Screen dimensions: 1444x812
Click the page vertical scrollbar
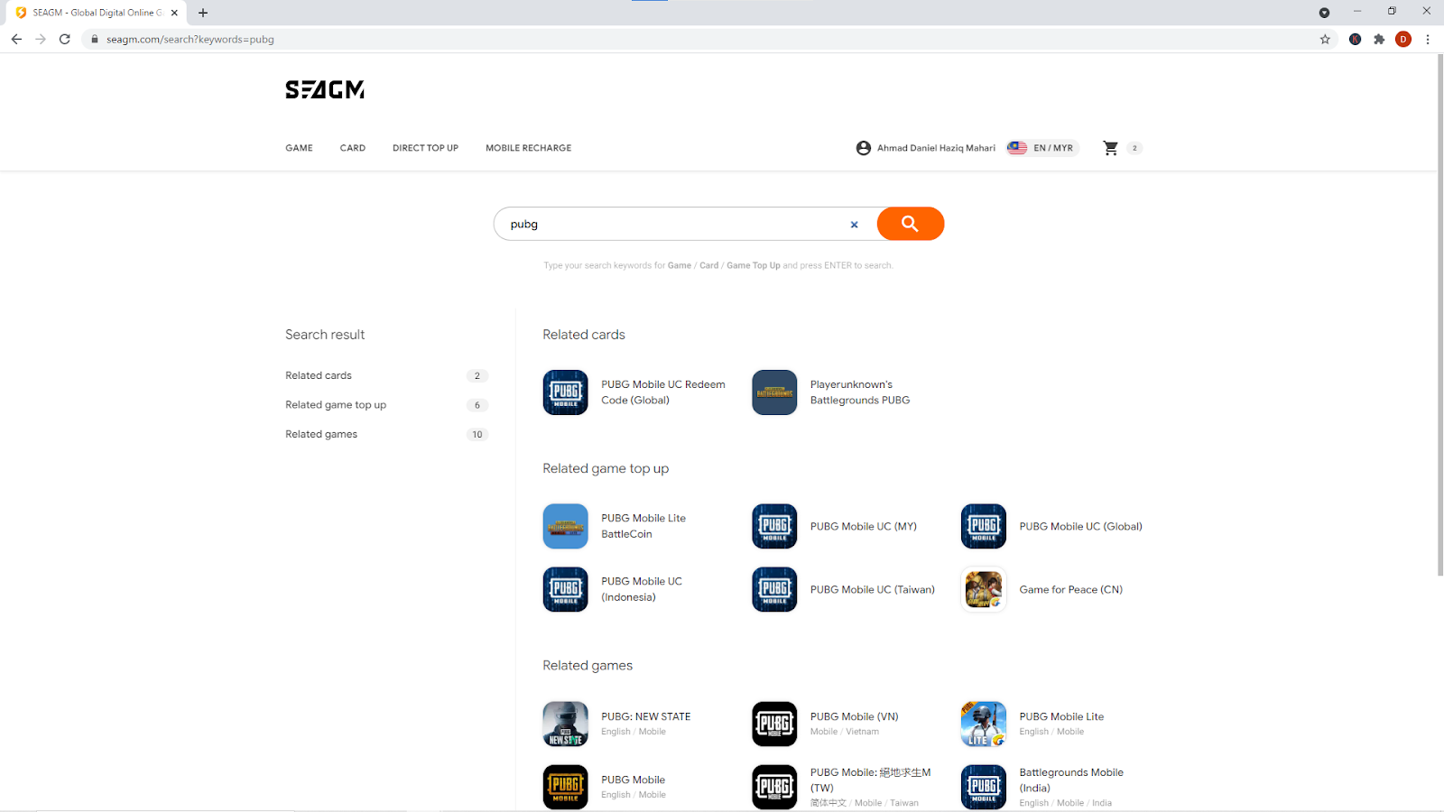1439,314
